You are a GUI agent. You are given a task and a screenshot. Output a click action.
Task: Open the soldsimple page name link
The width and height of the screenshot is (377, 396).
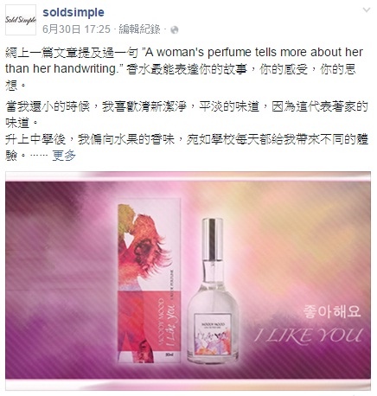(x=73, y=12)
